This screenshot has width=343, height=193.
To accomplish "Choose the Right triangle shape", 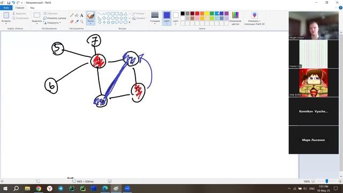I will coord(100,18).
